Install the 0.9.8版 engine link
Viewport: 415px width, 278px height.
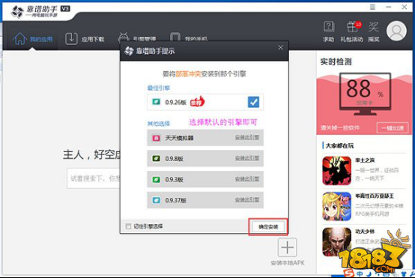(247, 158)
